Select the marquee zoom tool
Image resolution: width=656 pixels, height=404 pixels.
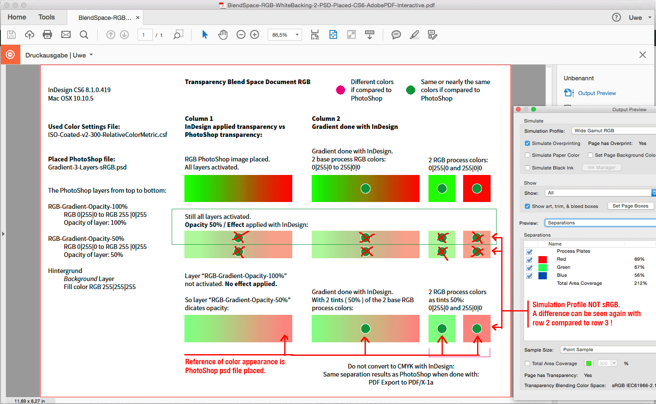point(178,35)
